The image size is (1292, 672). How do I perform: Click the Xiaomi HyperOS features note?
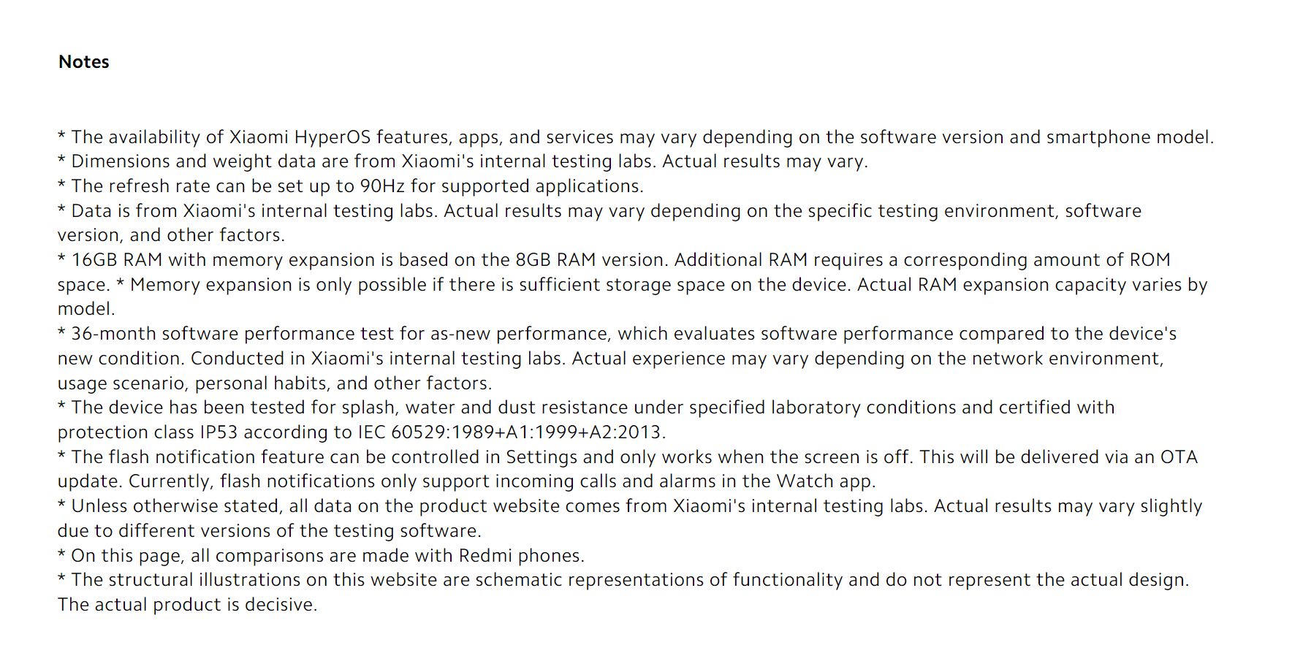tap(636, 137)
